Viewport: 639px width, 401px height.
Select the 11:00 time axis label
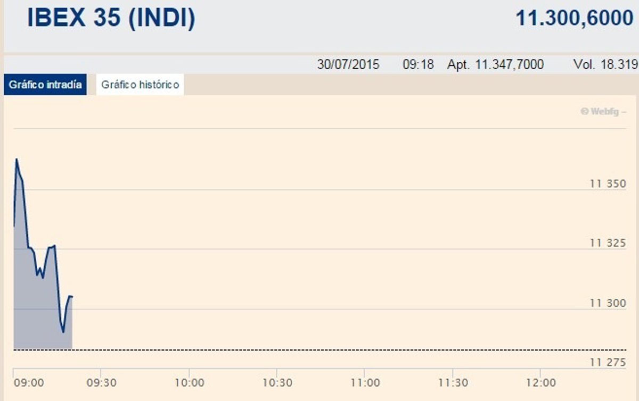tap(365, 383)
